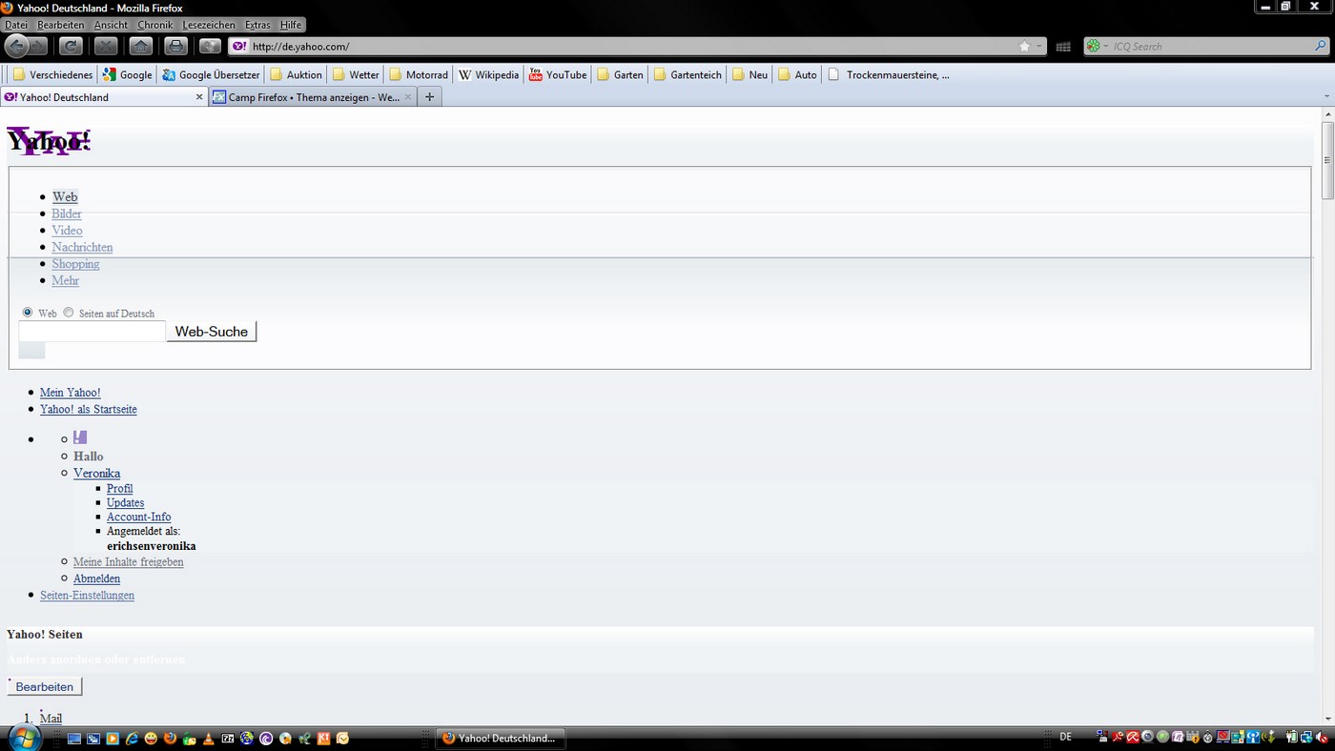Viewport: 1335px width, 751px height.
Task: Open the Trockenmauersteine bookmark
Action: point(889,74)
